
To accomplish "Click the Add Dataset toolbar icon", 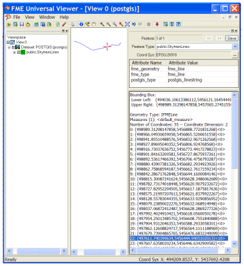I will pos(15,25).
